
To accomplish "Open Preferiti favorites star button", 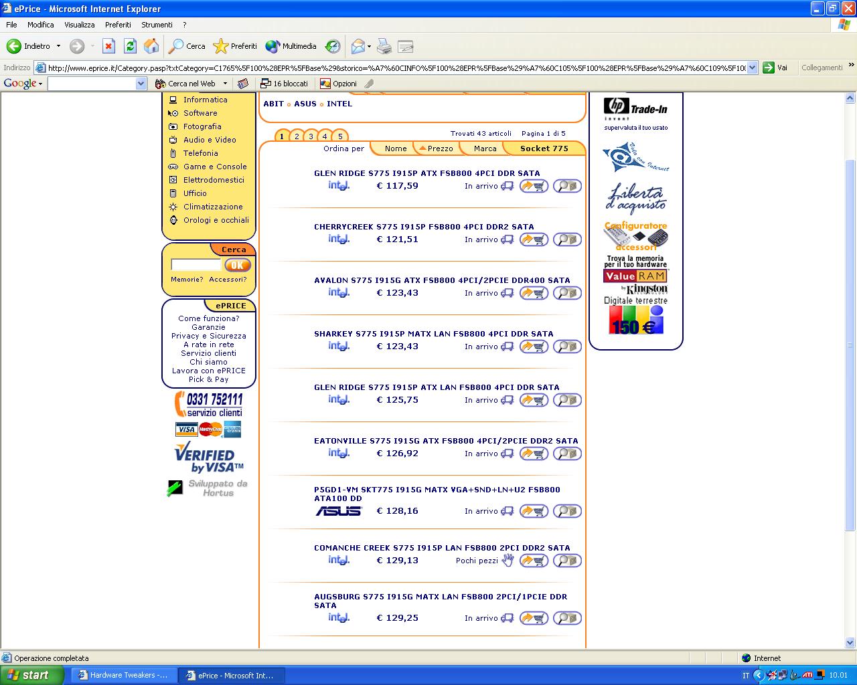I will (235, 46).
